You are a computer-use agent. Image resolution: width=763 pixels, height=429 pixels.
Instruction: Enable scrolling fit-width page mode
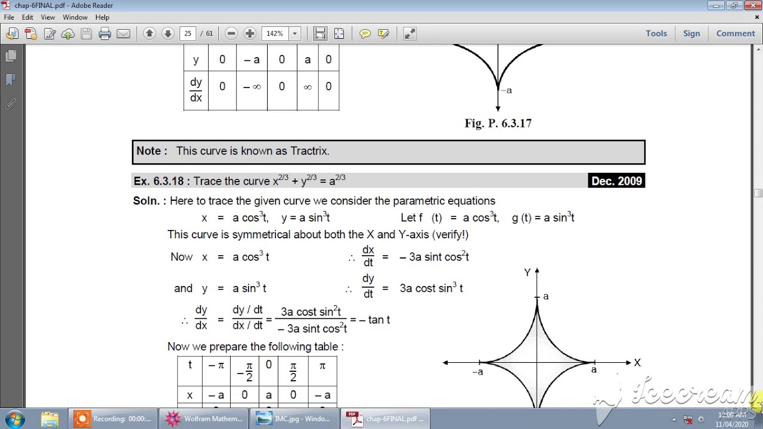[320, 33]
